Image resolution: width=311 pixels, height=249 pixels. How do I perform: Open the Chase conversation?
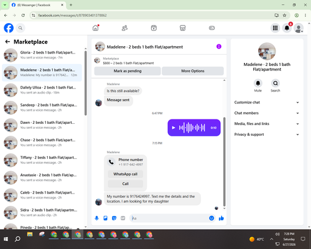(x=42, y=143)
